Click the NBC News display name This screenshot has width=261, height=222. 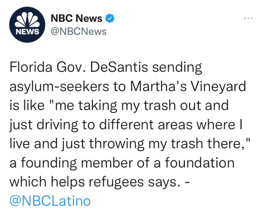[x=77, y=19]
